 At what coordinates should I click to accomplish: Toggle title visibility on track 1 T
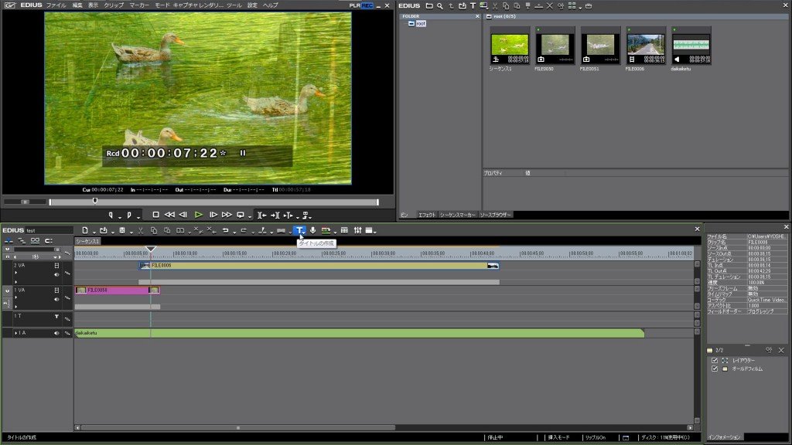[x=56, y=316]
